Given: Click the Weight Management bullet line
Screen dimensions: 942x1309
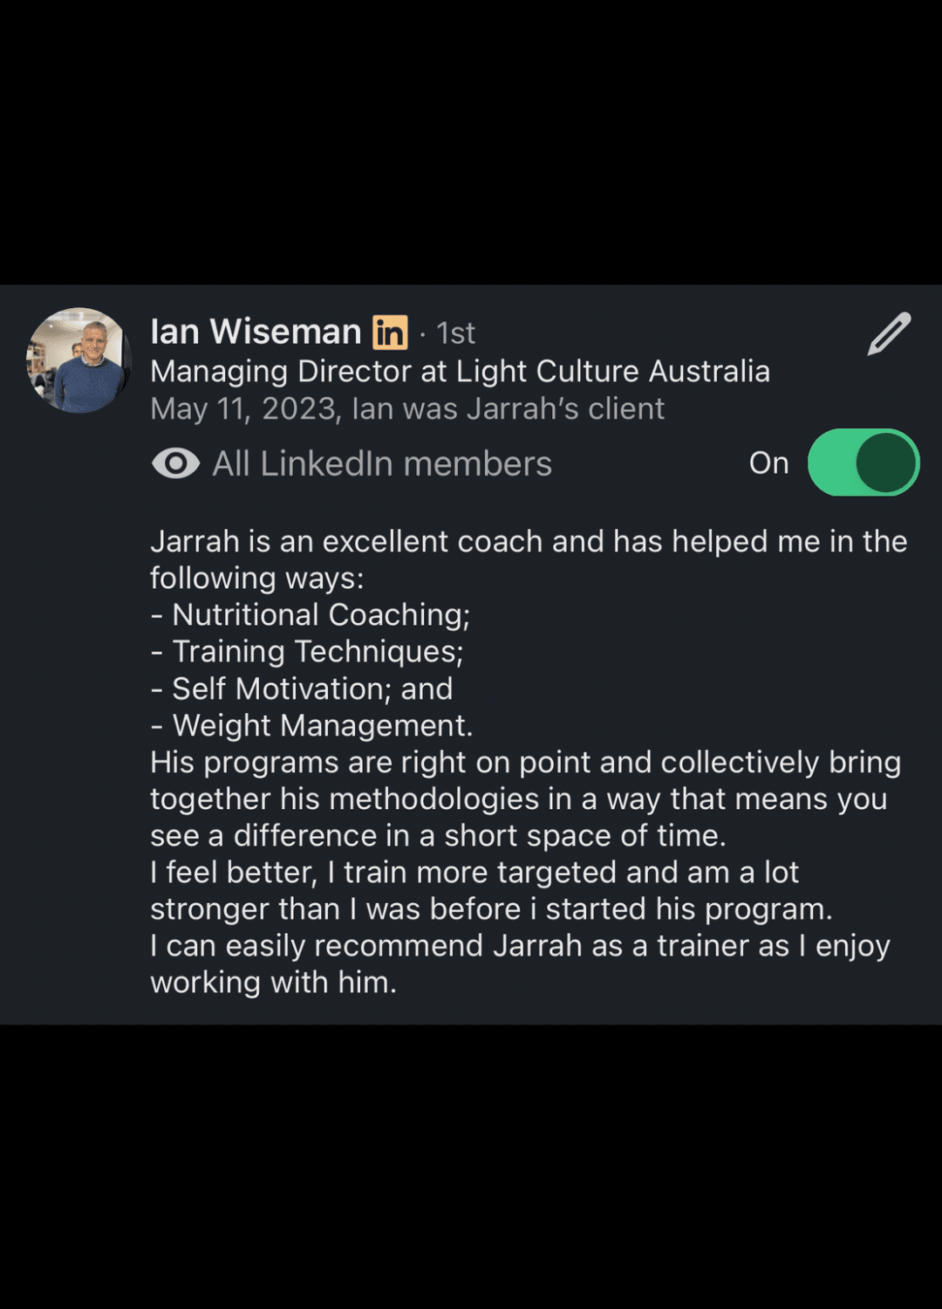Looking at the screenshot, I should 311,725.
